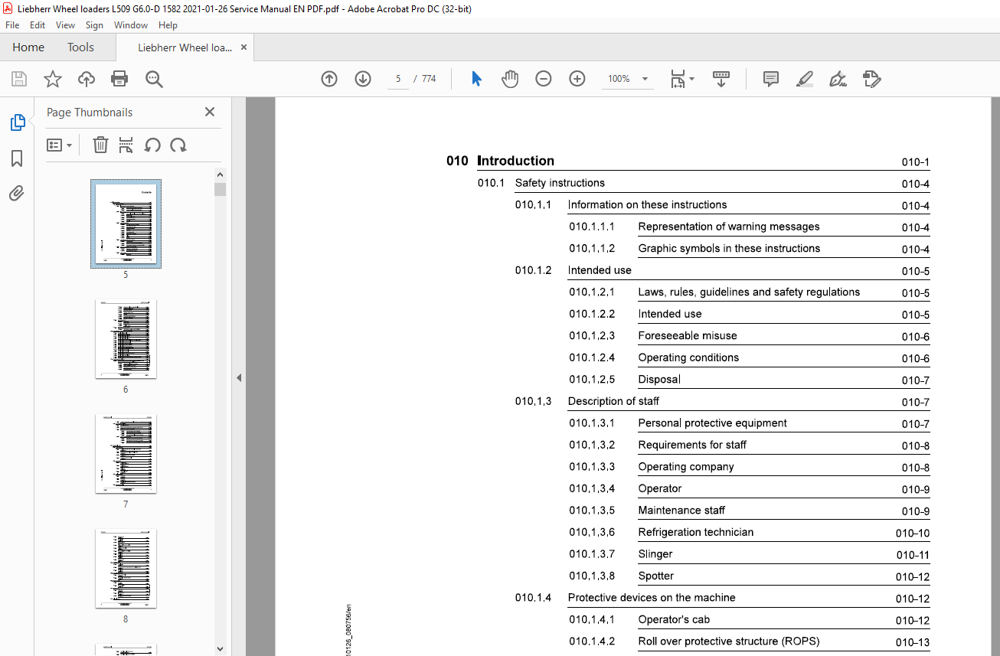Collapse the navigation pane arrow
The width and height of the screenshot is (1000, 656).
(x=239, y=377)
